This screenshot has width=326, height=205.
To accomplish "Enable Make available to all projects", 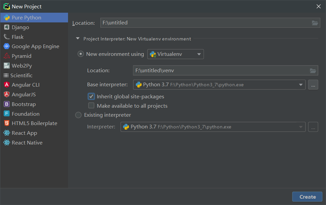I will (x=91, y=106).
